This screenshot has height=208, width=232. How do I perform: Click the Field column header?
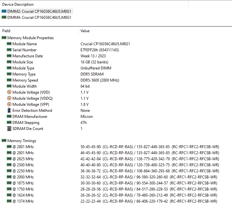coord(6,31)
